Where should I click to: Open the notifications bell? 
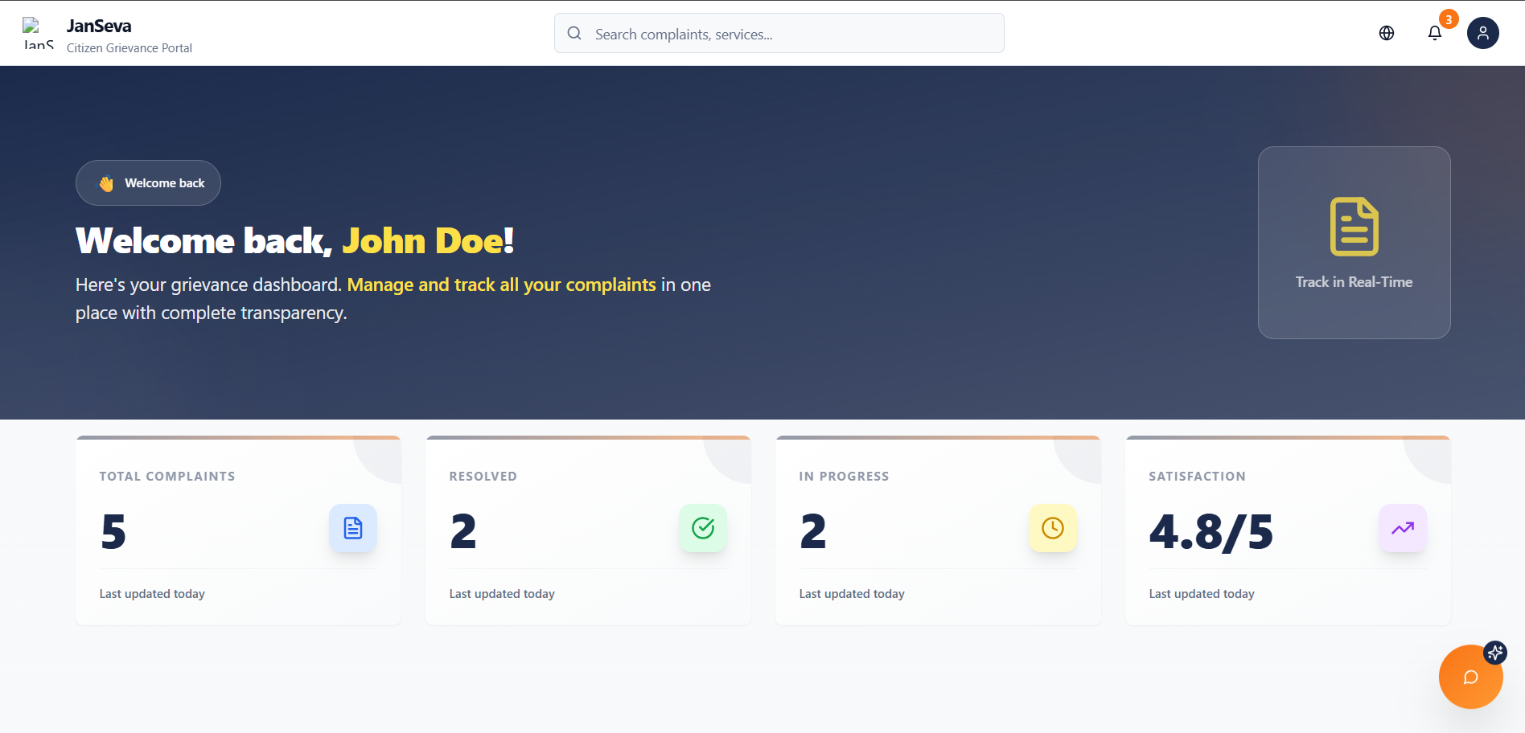1434,33
